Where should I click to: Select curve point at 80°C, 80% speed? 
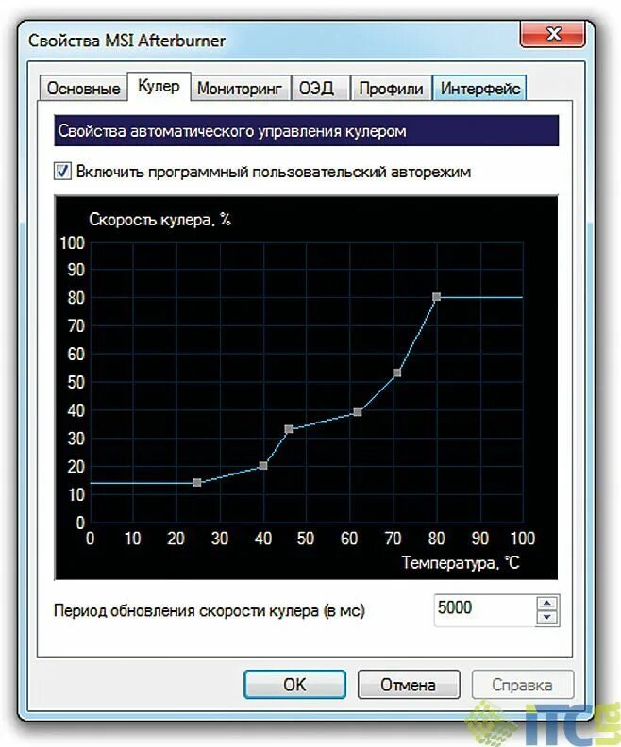pos(437,297)
